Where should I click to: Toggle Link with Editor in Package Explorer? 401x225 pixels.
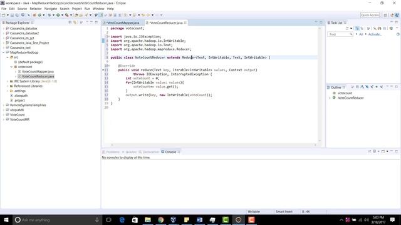pos(75,22)
